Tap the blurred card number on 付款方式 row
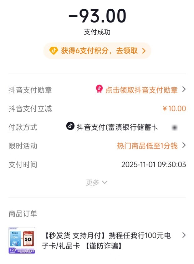This screenshot has width=194, height=264. [x=175, y=127]
